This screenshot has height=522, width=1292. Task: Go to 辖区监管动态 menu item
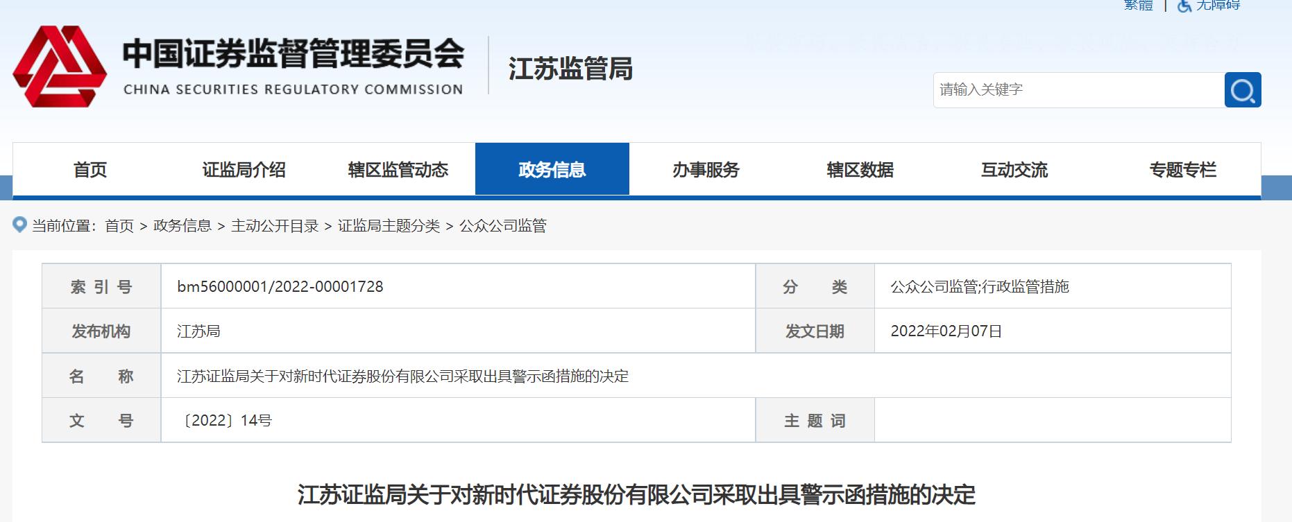click(398, 170)
